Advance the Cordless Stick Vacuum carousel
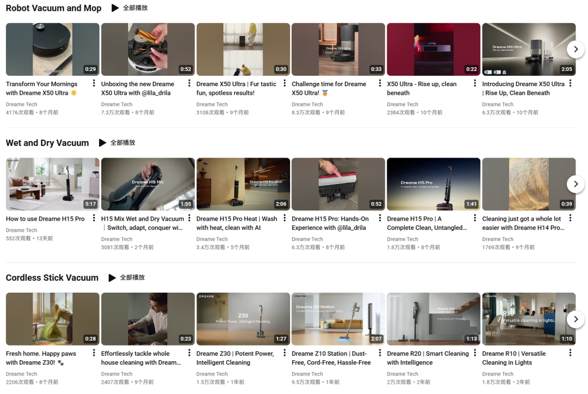This screenshot has height=394, width=588. [x=575, y=319]
